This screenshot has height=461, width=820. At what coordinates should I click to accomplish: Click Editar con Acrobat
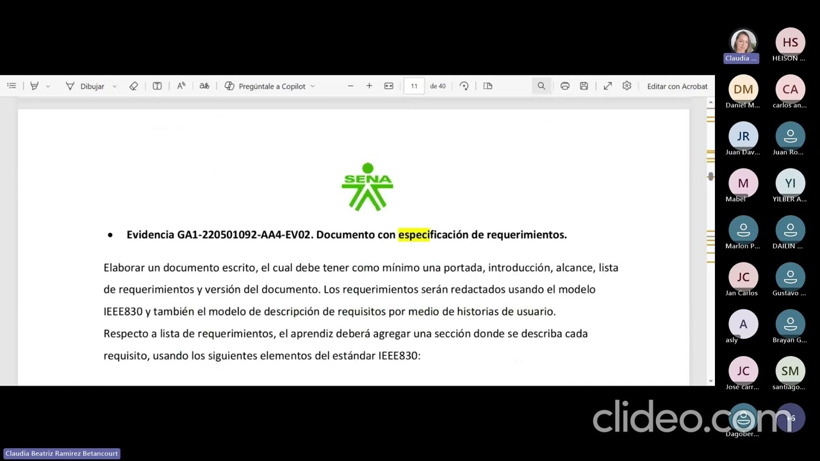(677, 86)
